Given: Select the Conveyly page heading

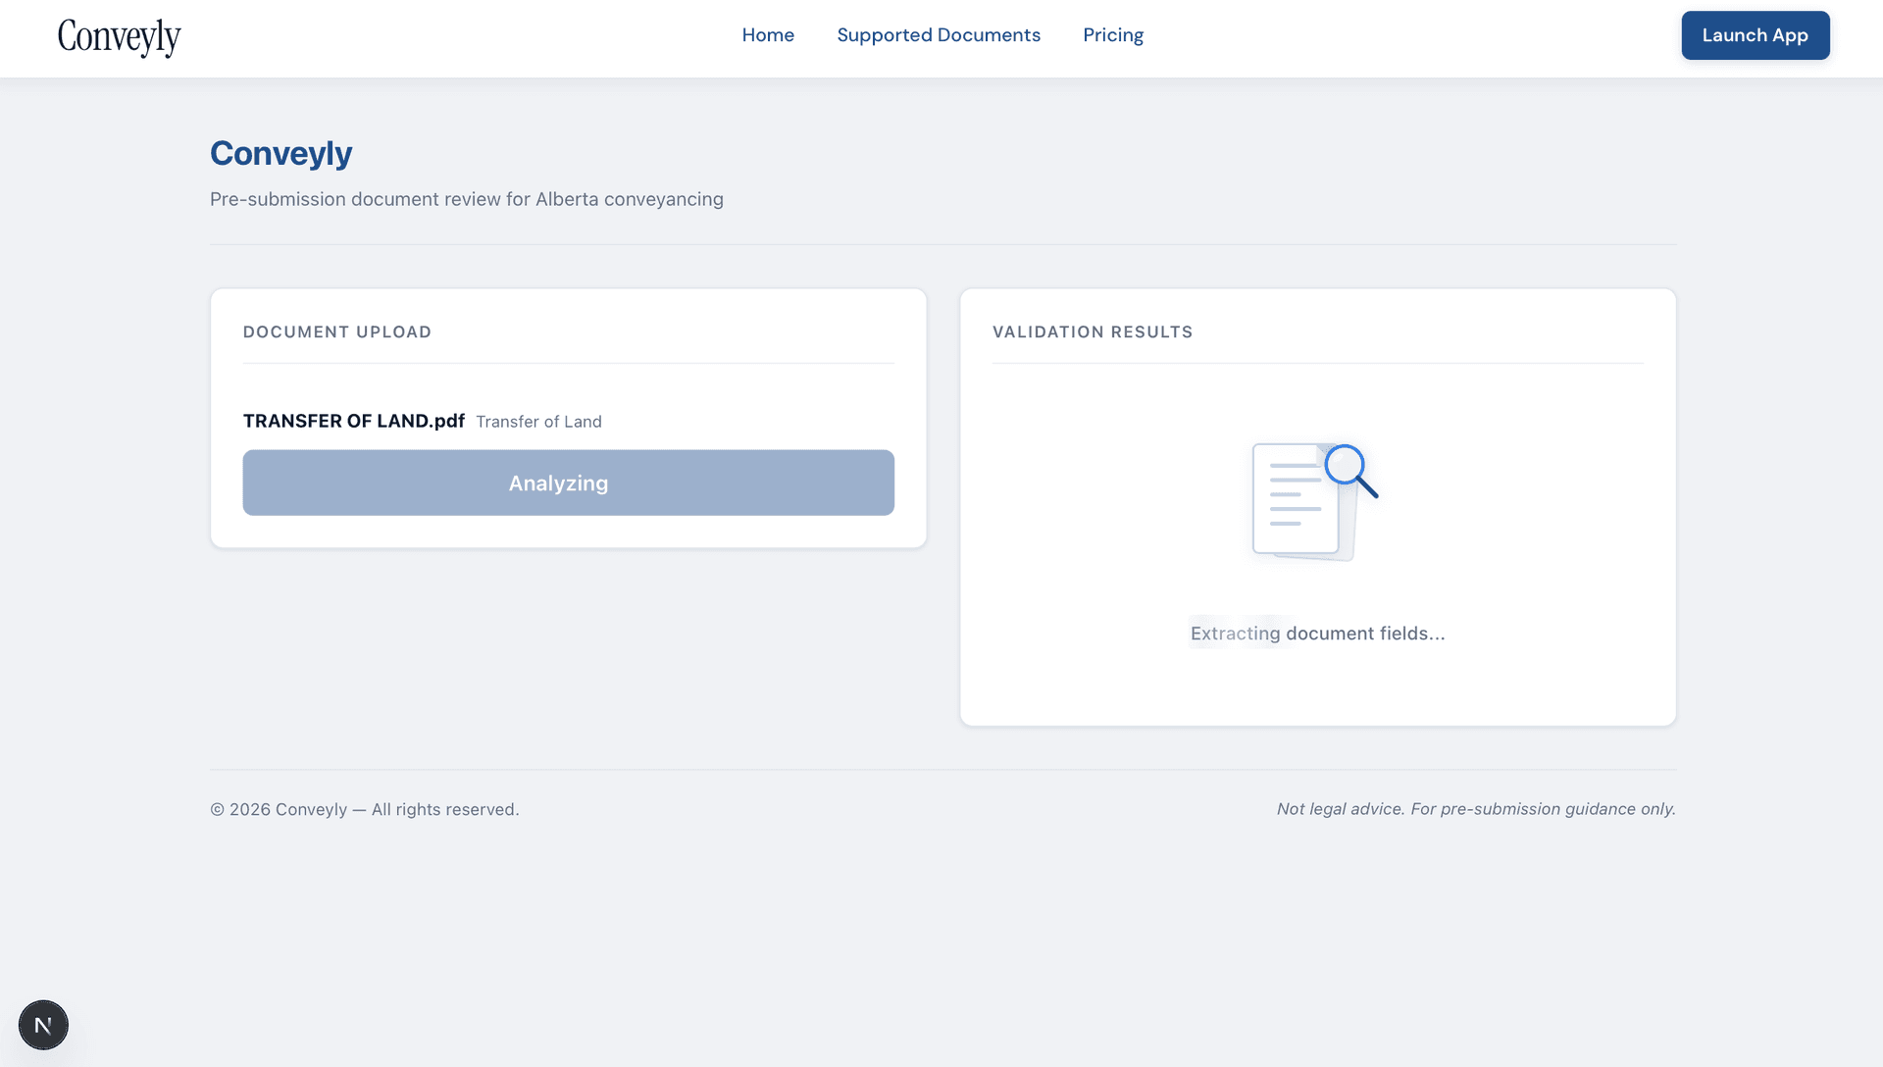Looking at the screenshot, I should 280,153.
